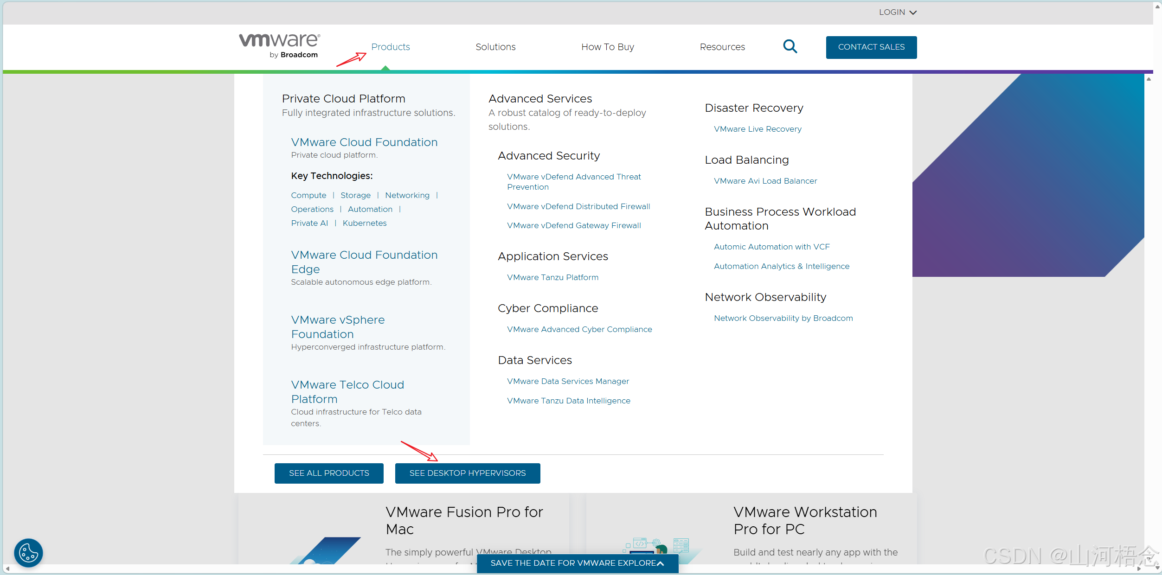Click the VMware by Broadcom logo
The width and height of the screenshot is (1162, 575).
pyautogui.click(x=280, y=45)
